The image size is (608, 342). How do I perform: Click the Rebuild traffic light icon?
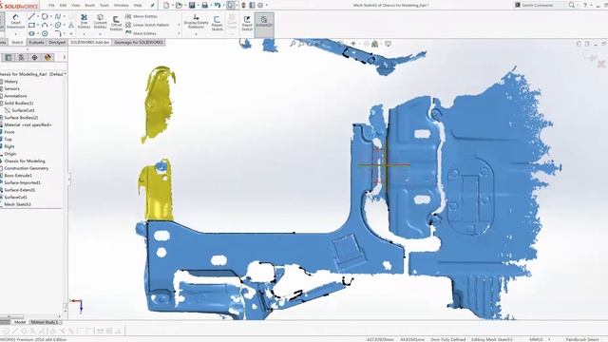(x=243, y=5)
